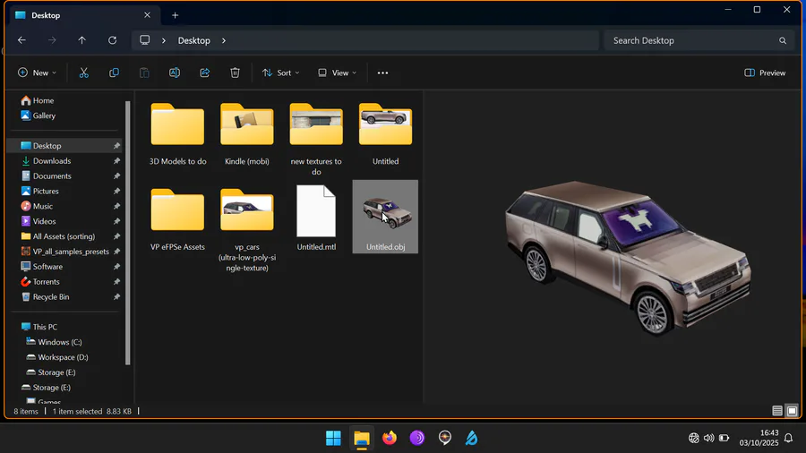Open notifications bell icon
The width and height of the screenshot is (806, 453).
click(x=788, y=438)
